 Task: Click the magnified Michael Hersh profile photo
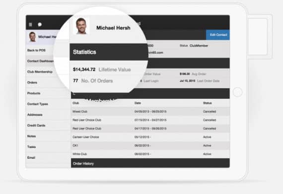(81, 26)
